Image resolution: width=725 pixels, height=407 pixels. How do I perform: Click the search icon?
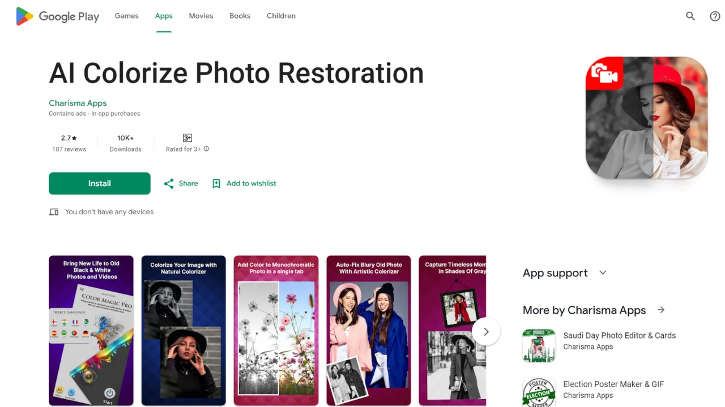click(690, 16)
